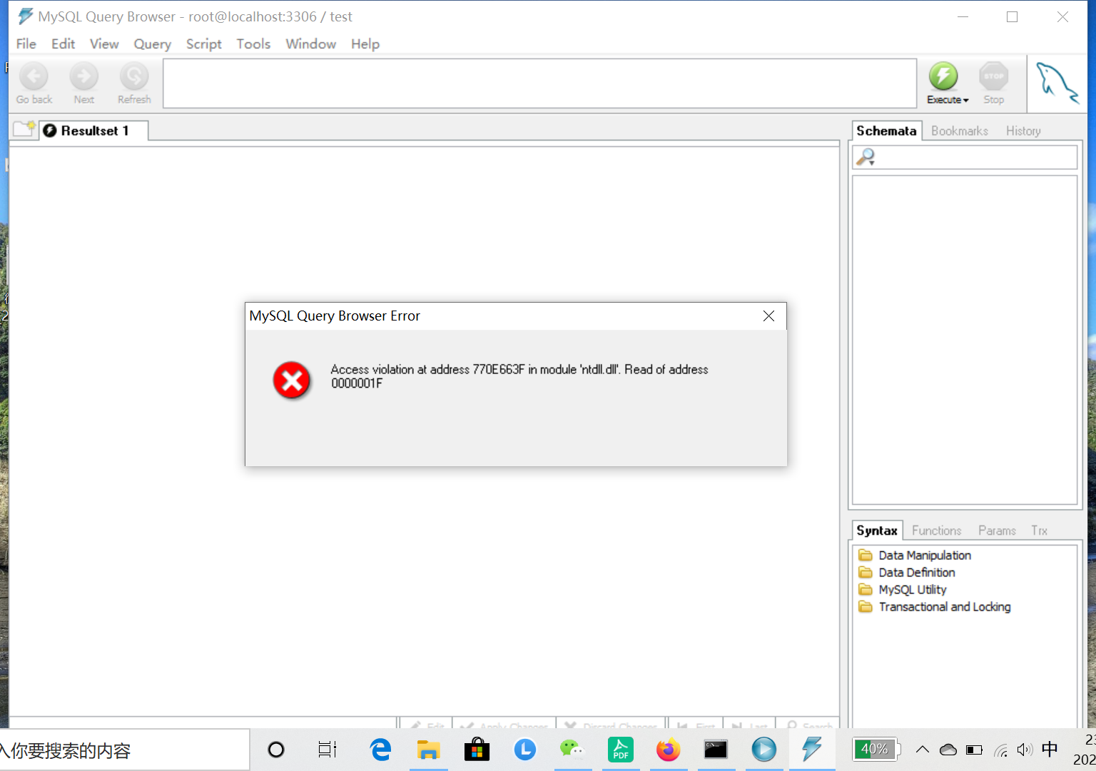This screenshot has width=1096, height=771.
Task: Click the 40% battery indicator
Action: pyautogui.click(x=875, y=750)
